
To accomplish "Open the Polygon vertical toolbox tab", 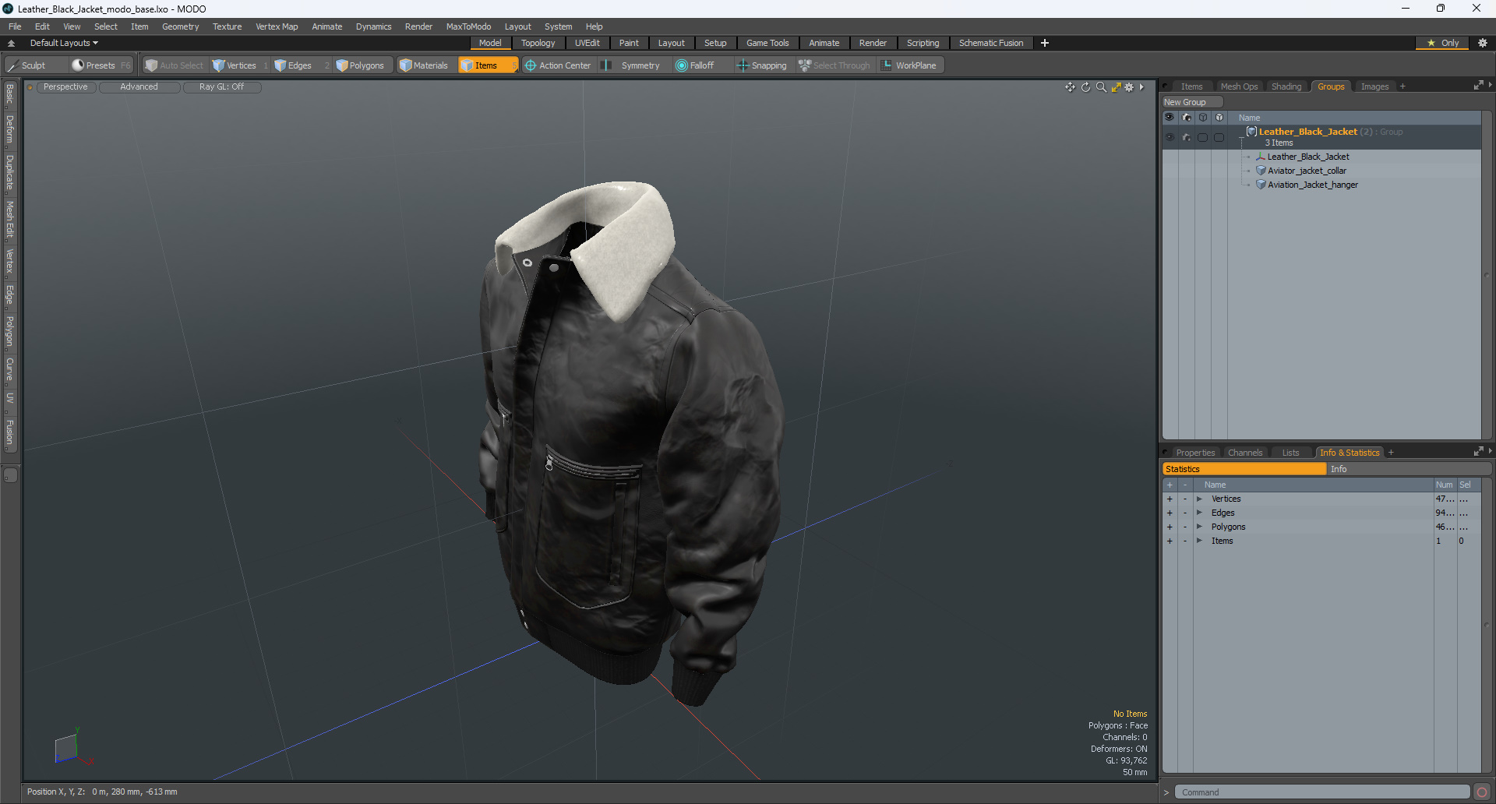I will [x=10, y=331].
